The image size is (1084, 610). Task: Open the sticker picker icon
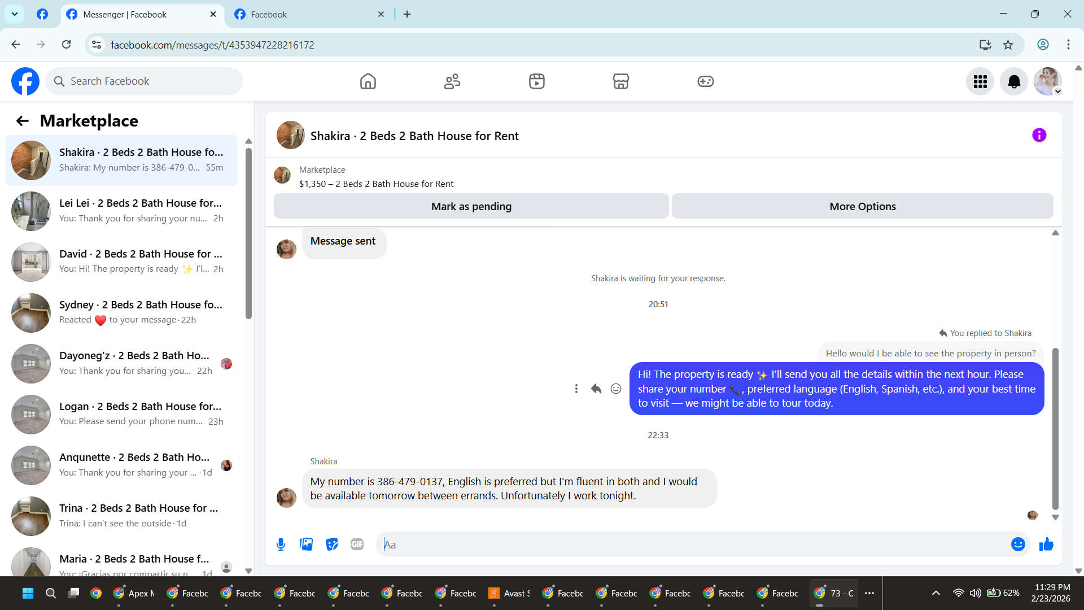pos(331,544)
